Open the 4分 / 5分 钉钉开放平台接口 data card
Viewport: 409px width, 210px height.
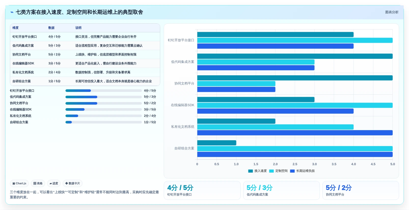pos(202,190)
